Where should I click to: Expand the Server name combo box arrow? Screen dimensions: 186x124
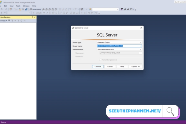click(x=140, y=46)
